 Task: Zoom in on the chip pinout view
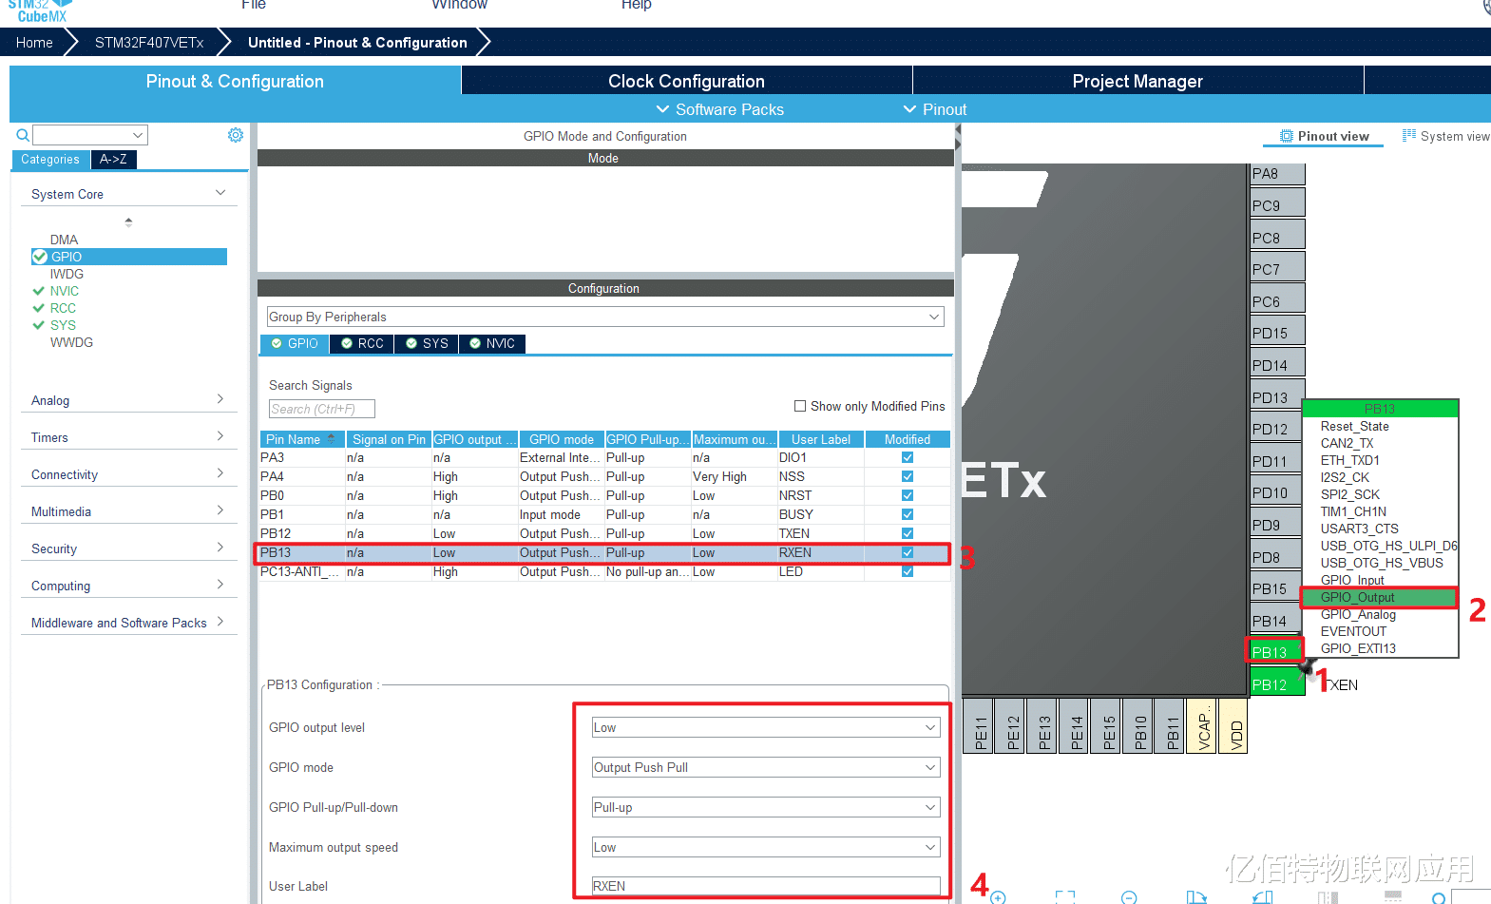(x=998, y=897)
